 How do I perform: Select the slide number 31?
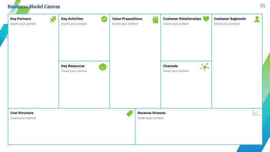coord(262,6)
